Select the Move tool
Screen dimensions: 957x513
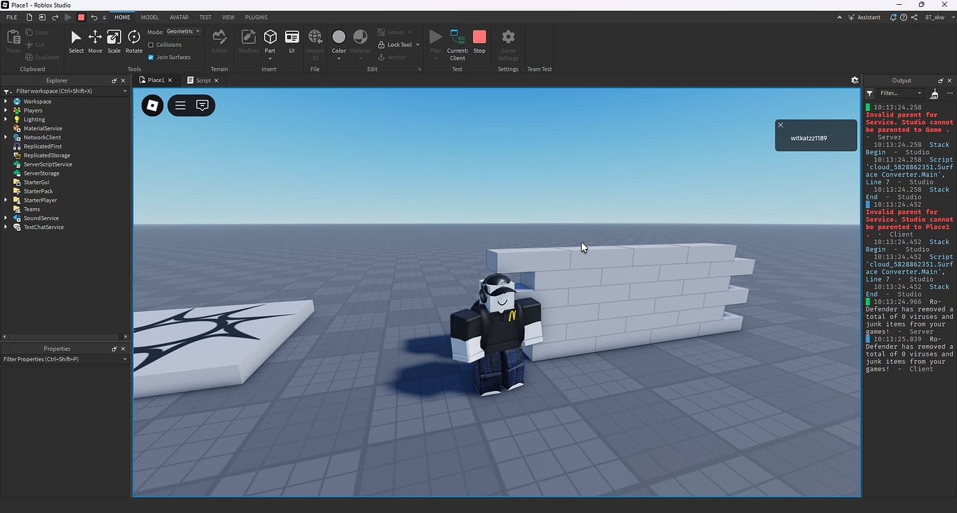click(x=94, y=42)
